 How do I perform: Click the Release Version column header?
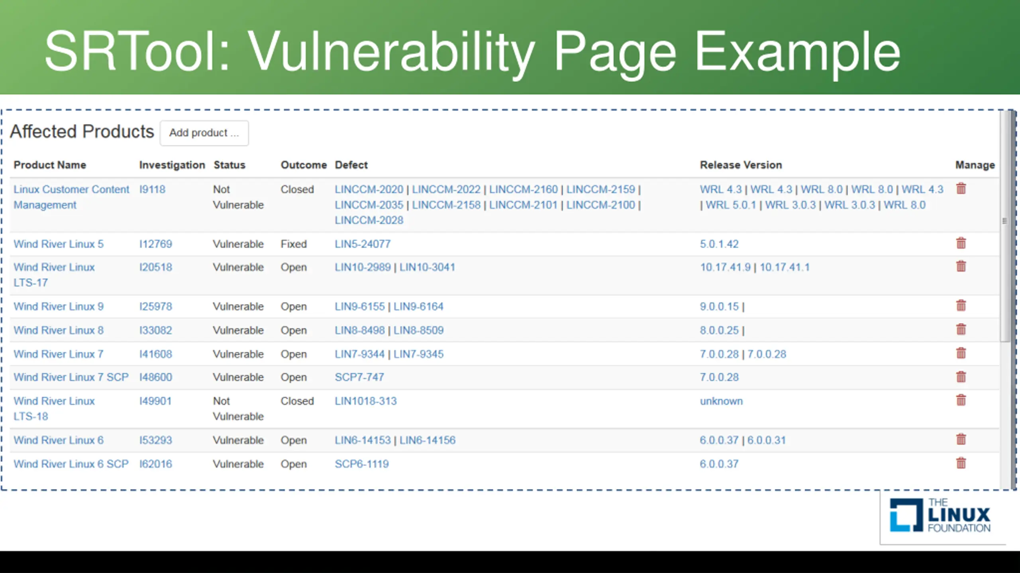click(x=741, y=165)
